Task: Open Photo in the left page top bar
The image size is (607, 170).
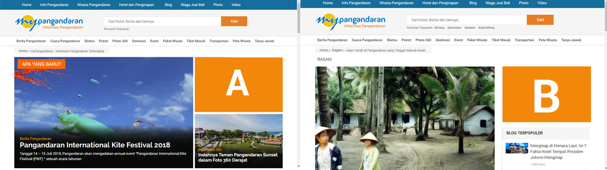Action: point(218,4)
